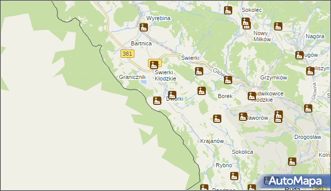
Task: Click the church icon beside Dworki label
Action: tap(172, 95)
